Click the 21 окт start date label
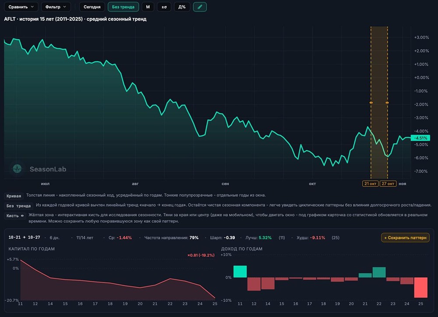438x317 pixels. 371,184
